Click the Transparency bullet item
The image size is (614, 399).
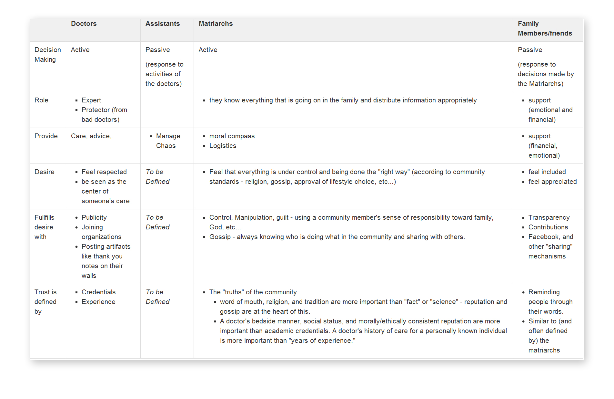tap(549, 217)
